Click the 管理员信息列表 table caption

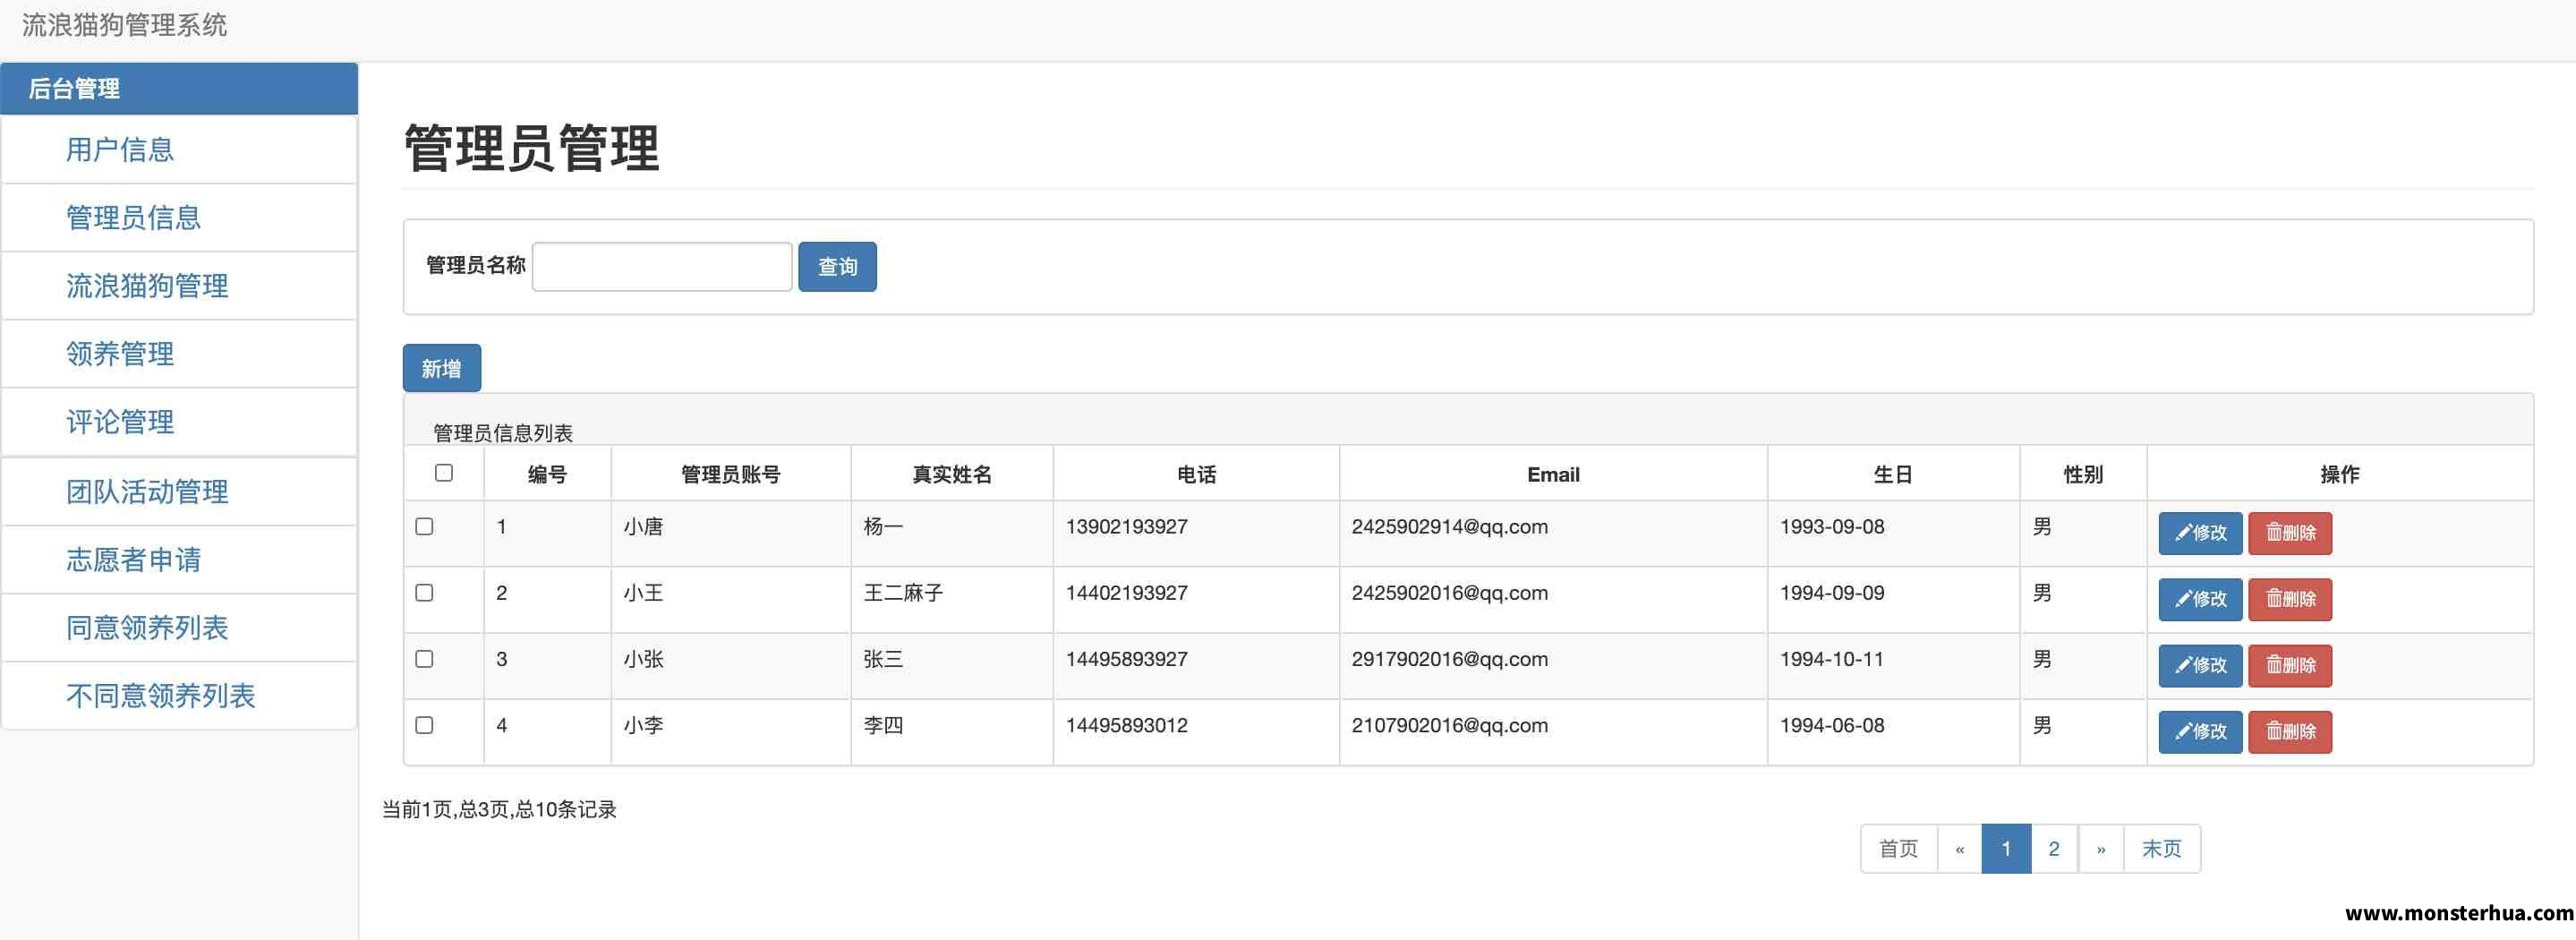[502, 433]
